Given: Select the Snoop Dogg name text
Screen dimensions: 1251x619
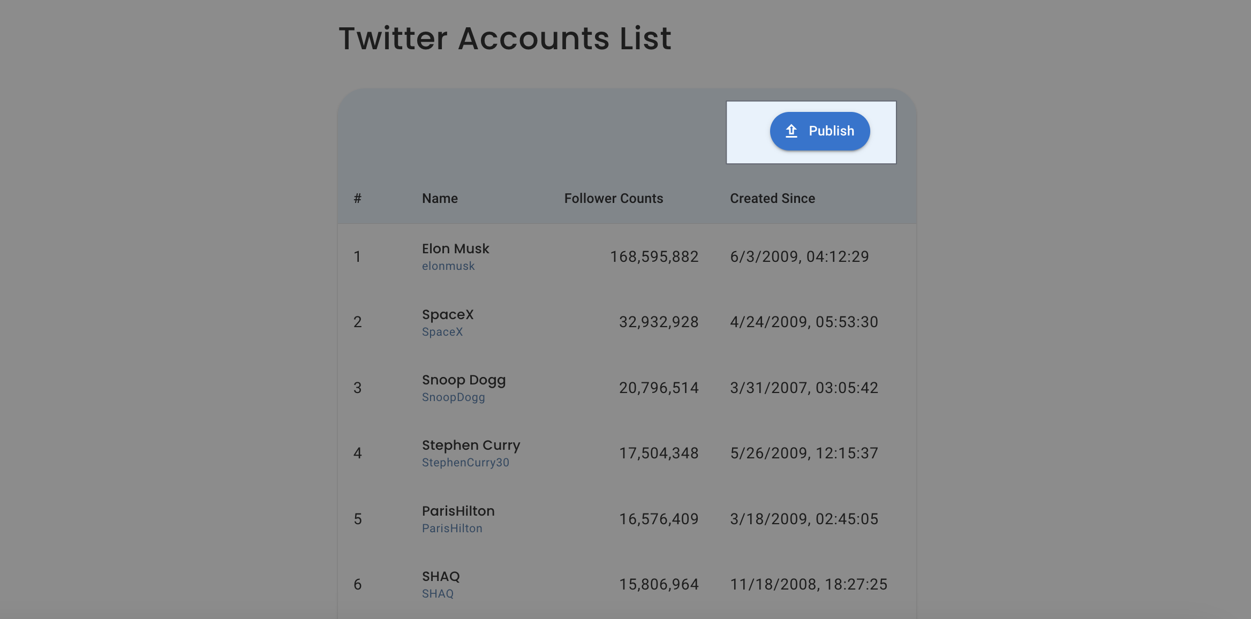Looking at the screenshot, I should coord(464,380).
